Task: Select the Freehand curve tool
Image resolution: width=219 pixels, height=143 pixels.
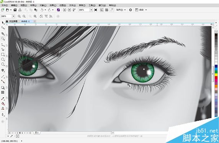Action: point(3,45)
